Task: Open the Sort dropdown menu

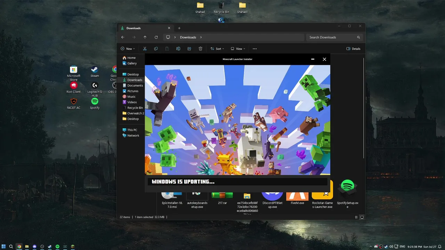Action: point(217,49)
